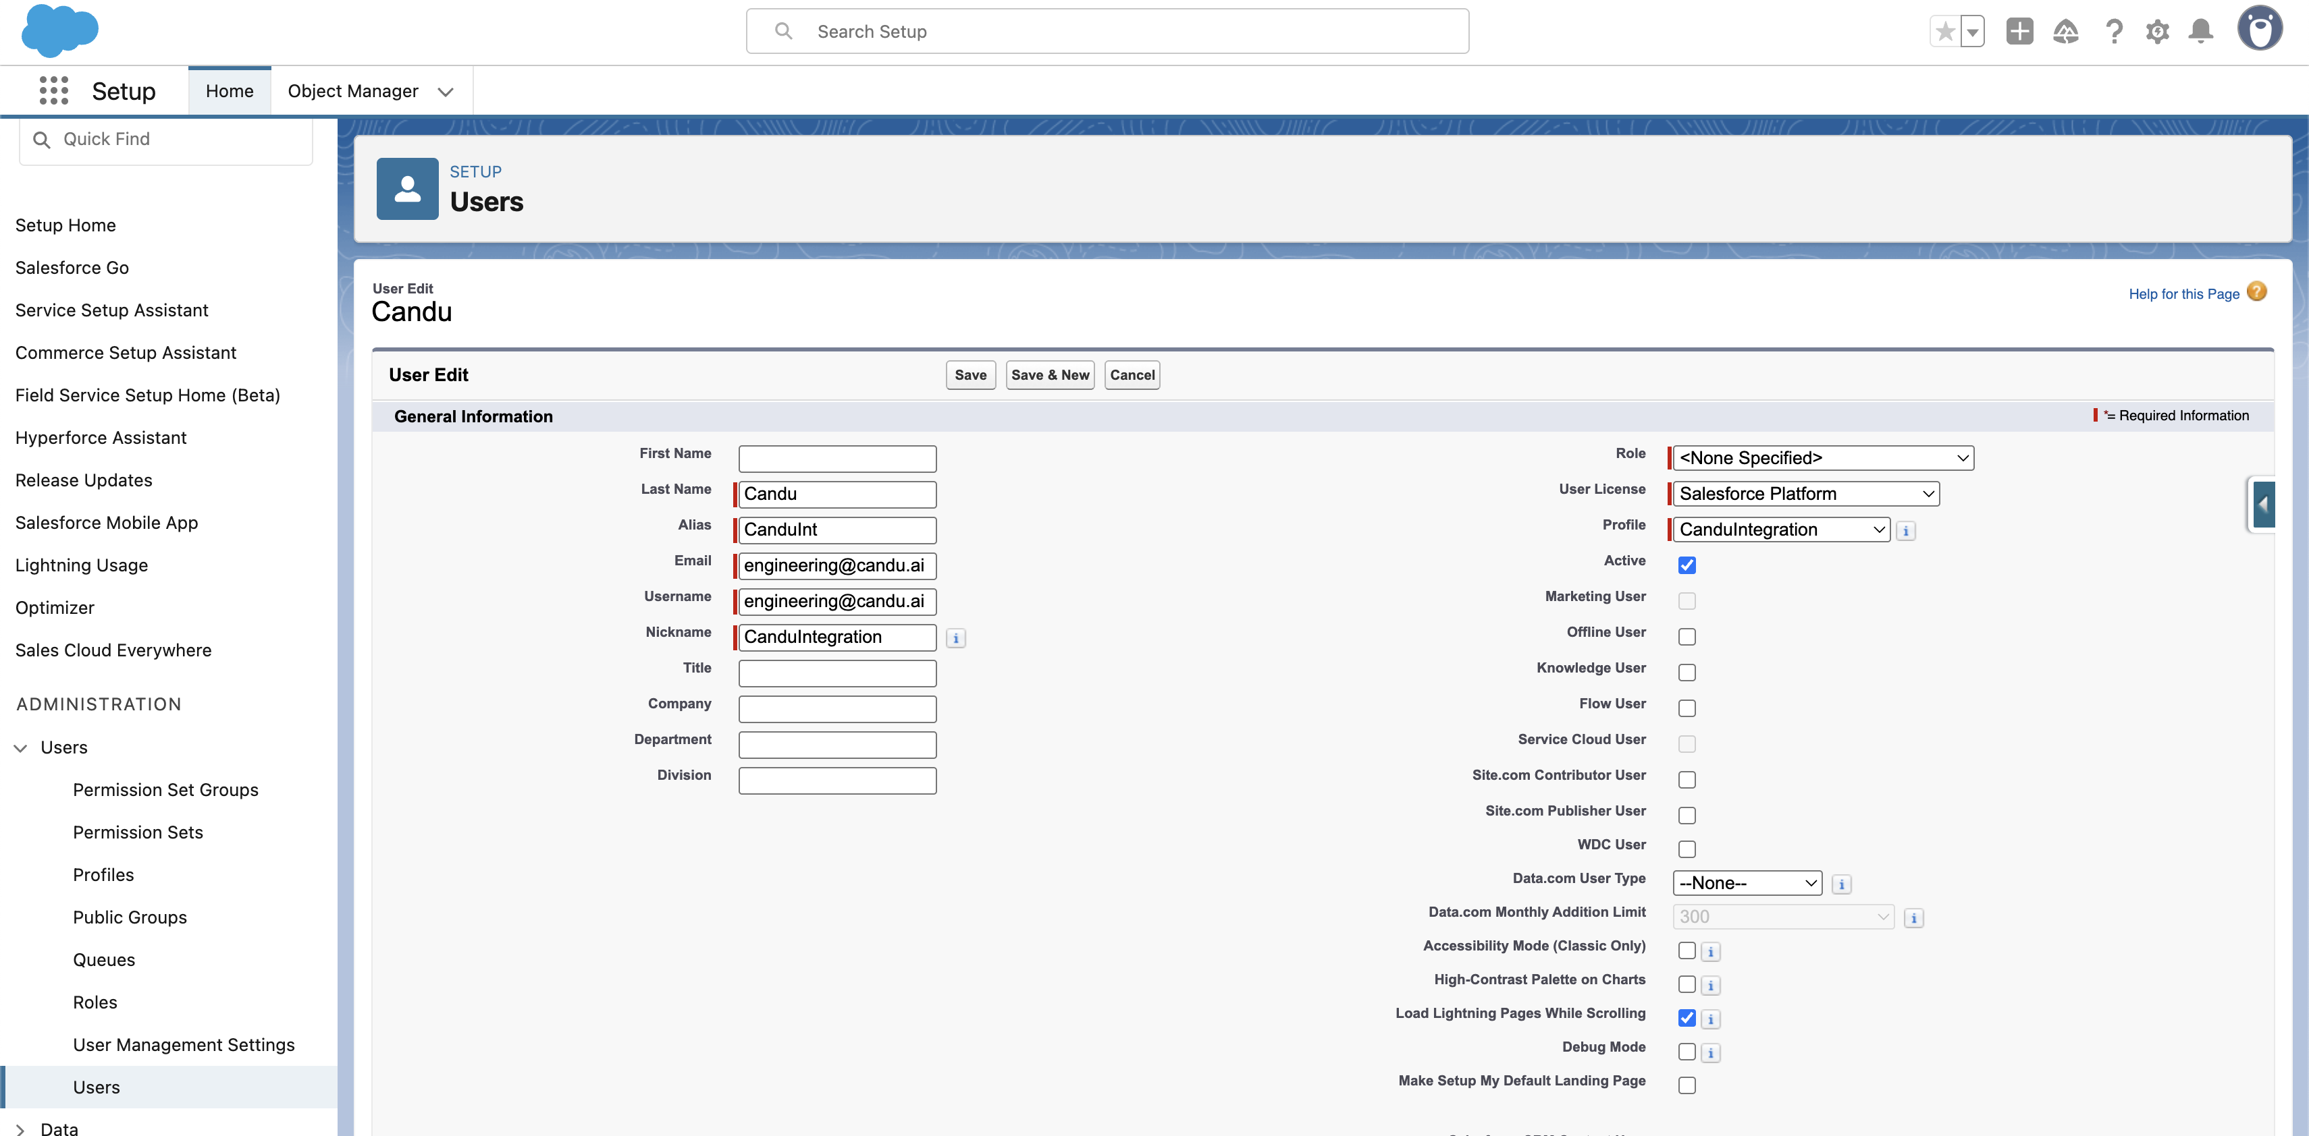Open the Setup gear menu

[x=2156, y=32]
